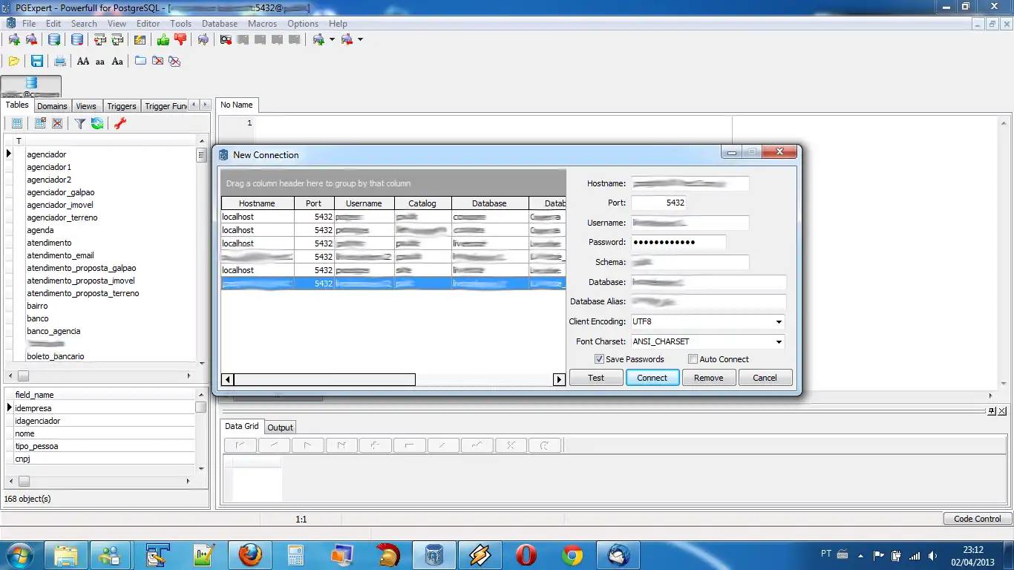1014x570 pixels.
Task: Click the disconnect plug icon with red minus
Action: point(31,39)
